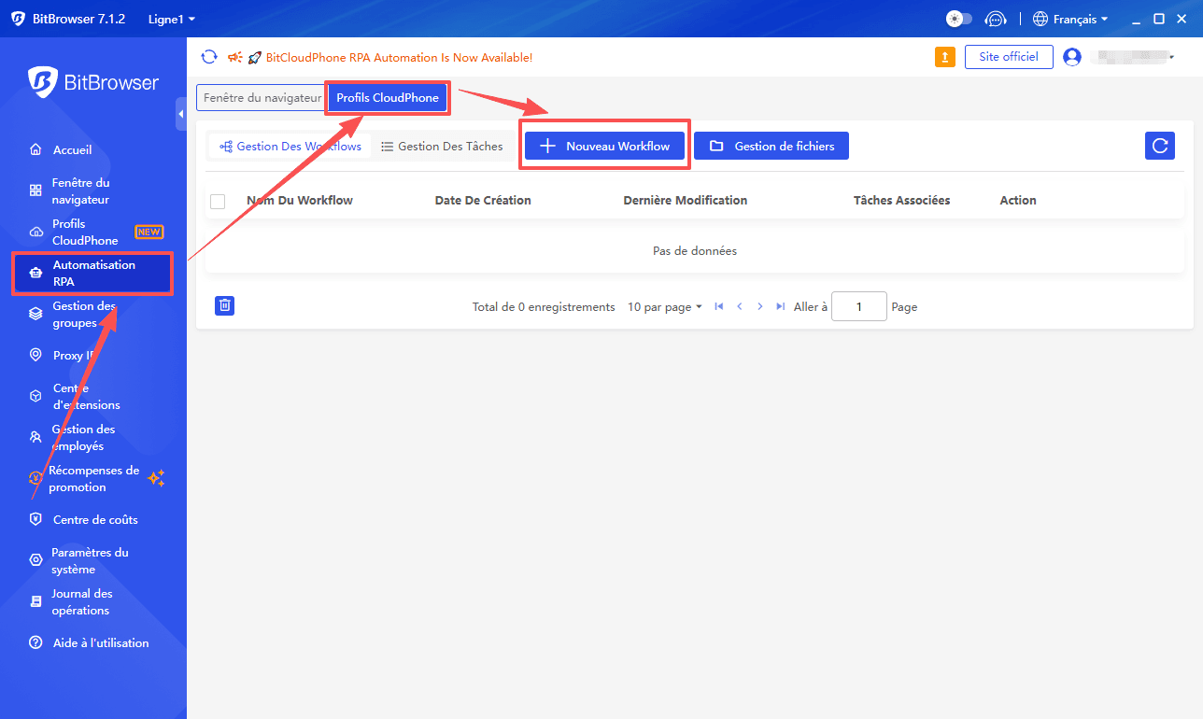Go to last page of records
Viewport: 1203px width, 719px height.
(x=781, y=306)
